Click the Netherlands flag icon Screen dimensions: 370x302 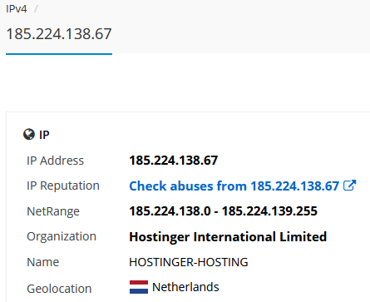click(139, 287)
